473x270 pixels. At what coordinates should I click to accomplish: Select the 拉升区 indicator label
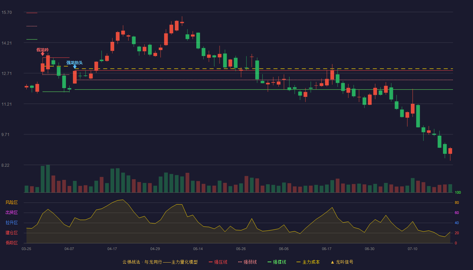pos(11,223)
